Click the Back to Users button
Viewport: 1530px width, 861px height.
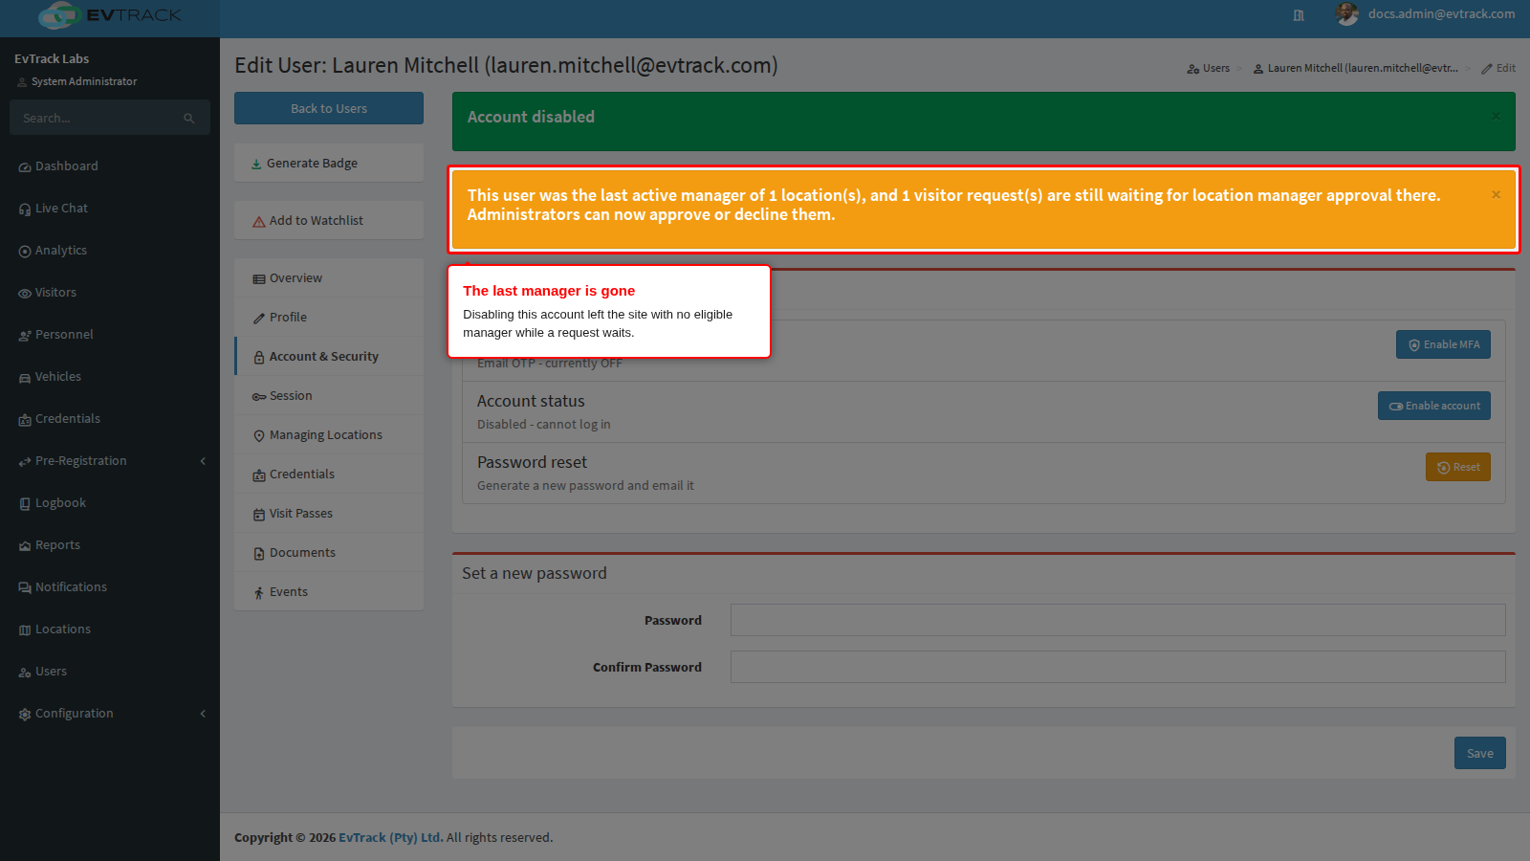click(x=329, y=108)
